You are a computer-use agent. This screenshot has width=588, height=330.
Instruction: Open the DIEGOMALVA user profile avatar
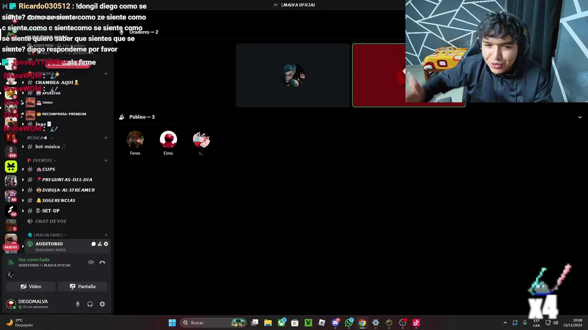[x=11, y=304]
